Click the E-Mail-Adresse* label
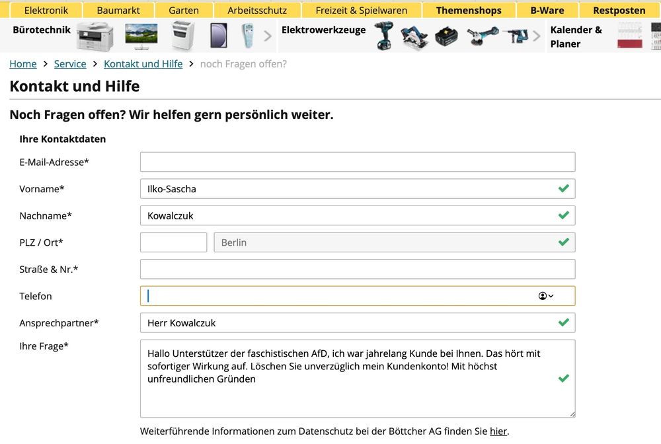The width and height of the screenshot is (661, 444). pyautogui.click(x=54, y=162)
